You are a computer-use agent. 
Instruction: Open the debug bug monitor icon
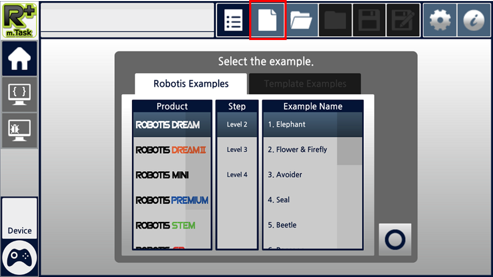[x=20, y=131]
